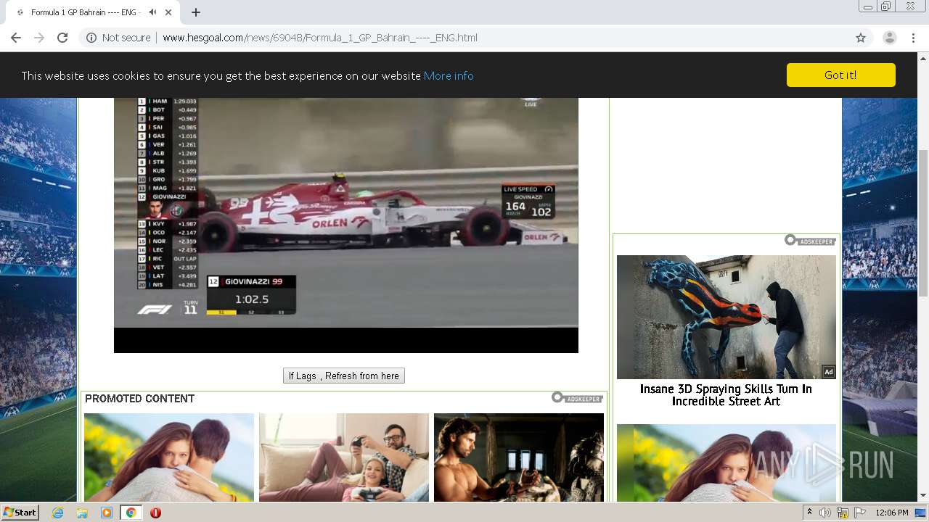Open the File Explorer taskbar icon

[x=82, y=513]
